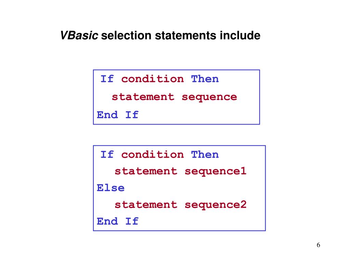The width and height of the screenshot is (350, 262).
Task: Click the word 'statements' in the title
Action: click(186, 35)
